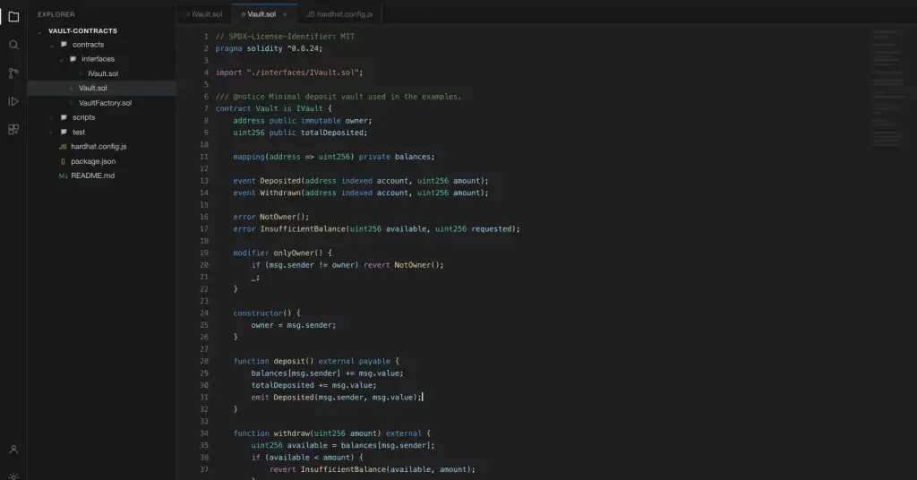917x480 pixels.
Task: Click 'NotOwner' in the revert statement
Action: (x=412, y=265)
